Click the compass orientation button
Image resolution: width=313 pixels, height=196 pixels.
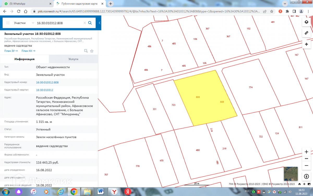click(306, 176)
